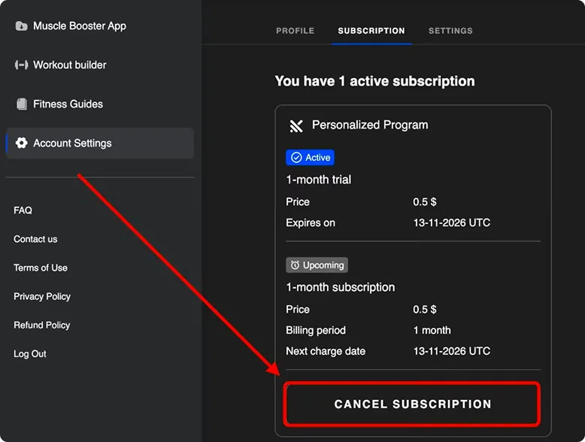
Task: Click the dumbbell icon beside Workout builder
Action: click(21, 65)
